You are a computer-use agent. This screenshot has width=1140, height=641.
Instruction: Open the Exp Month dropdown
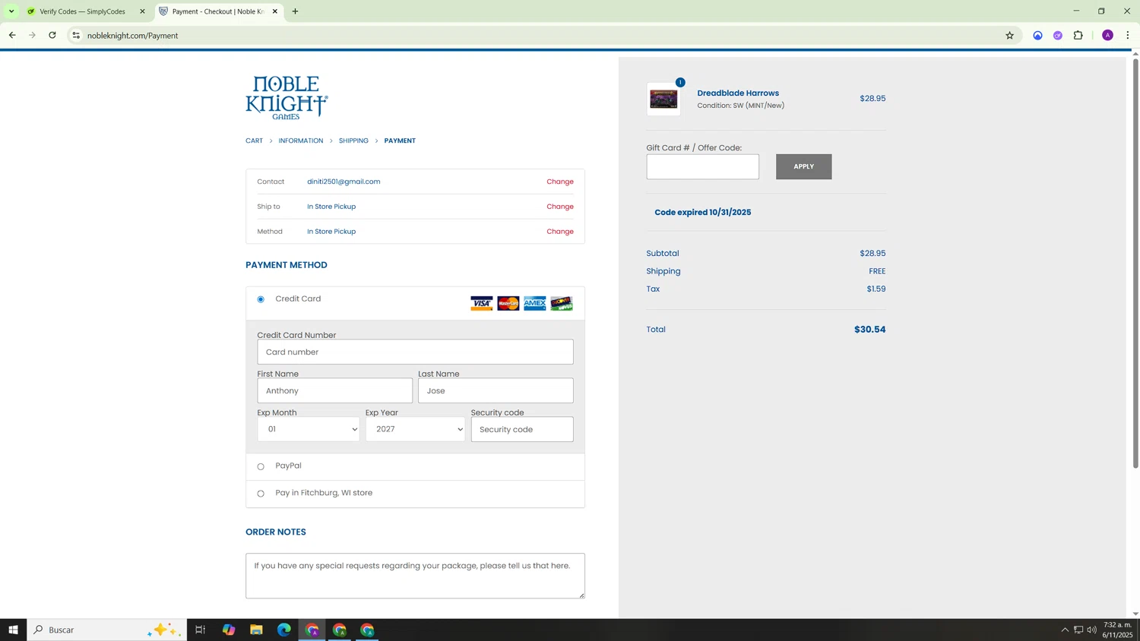[x=309, y=429]
